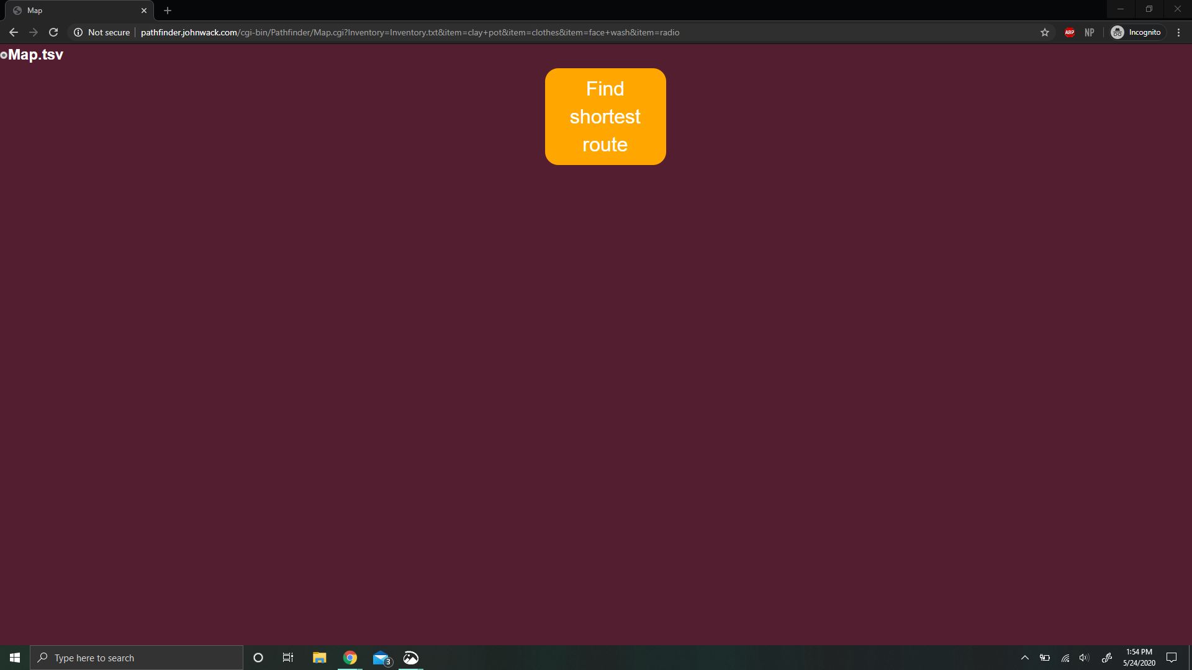Screen dimensions: 1192x670
Task: Click the Find shortest route button
Action: 605,117
